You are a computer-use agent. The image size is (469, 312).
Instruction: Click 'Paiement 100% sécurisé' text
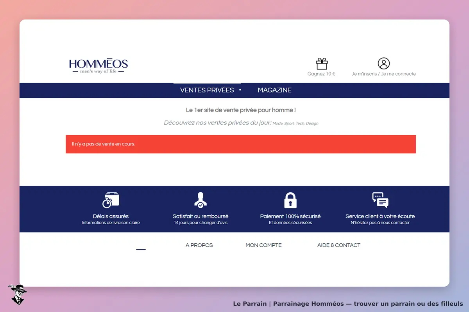(290, 216)
